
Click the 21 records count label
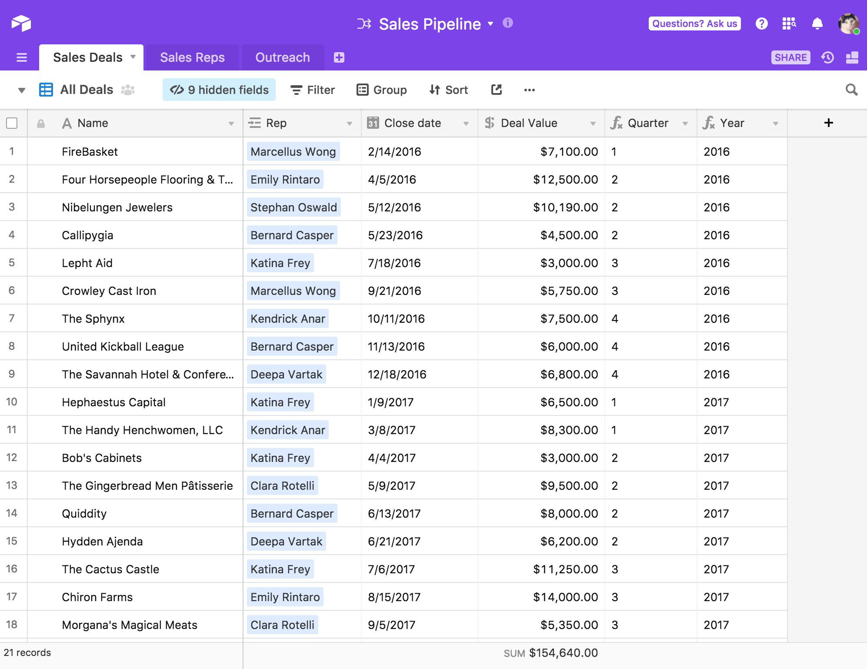[27, 652]
